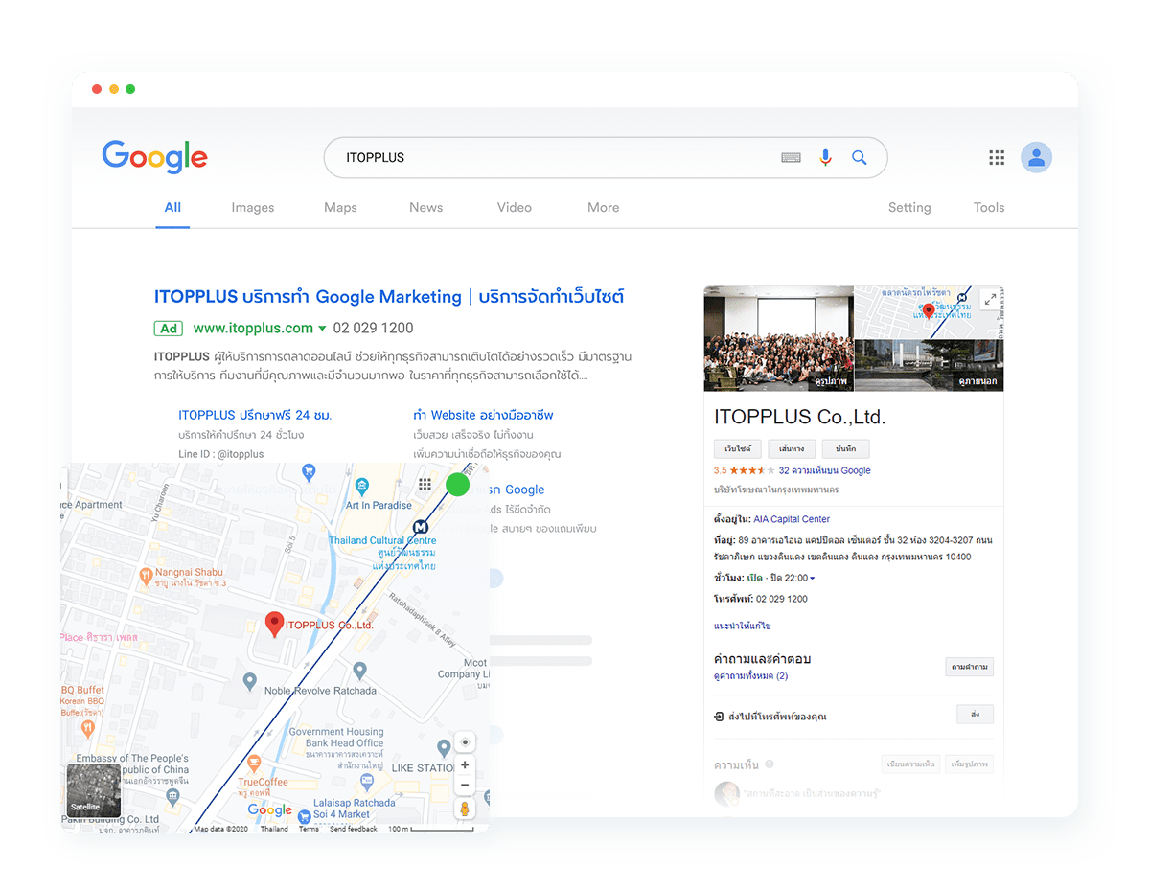Click the บันทึก save button
Screen dimensions: 1150x889
[x=845, y=448]
